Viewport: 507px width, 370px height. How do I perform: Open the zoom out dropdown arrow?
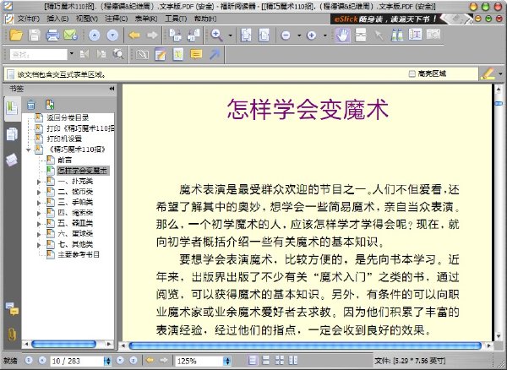point(299,35)
